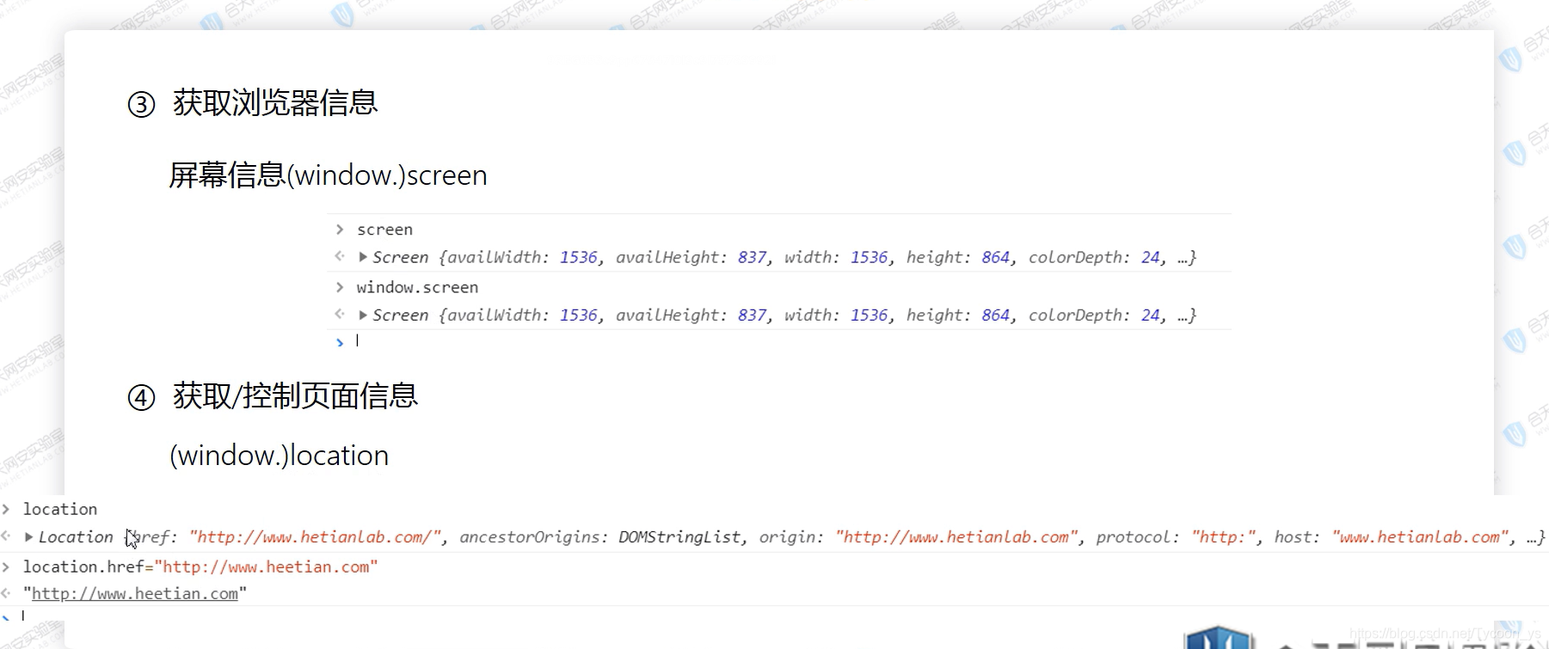Click the href value "http://www.hetianlab.com/"

click(x=316, y=537)
